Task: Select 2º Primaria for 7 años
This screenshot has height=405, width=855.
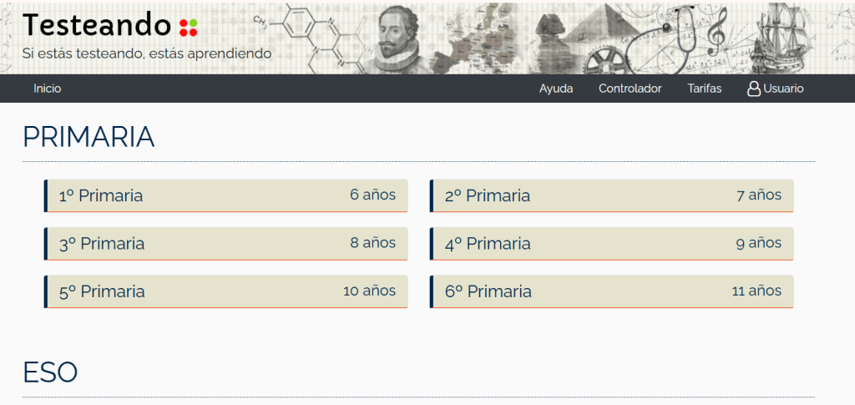Action: point(612,195)
